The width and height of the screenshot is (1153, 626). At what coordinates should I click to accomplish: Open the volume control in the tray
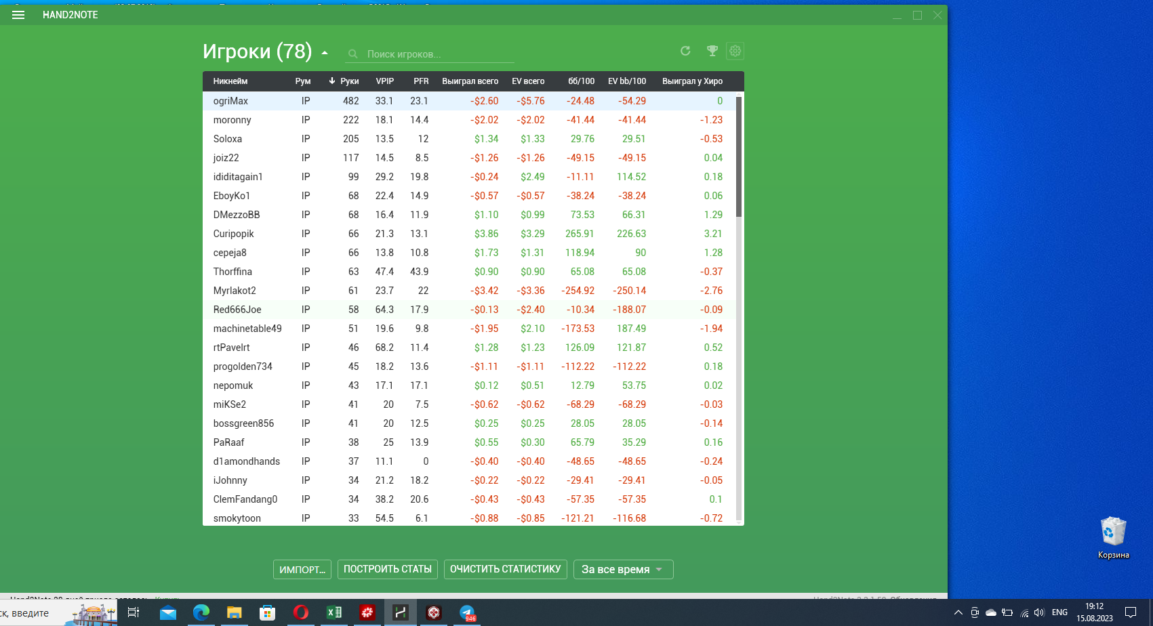click(x=1040, y=612)
